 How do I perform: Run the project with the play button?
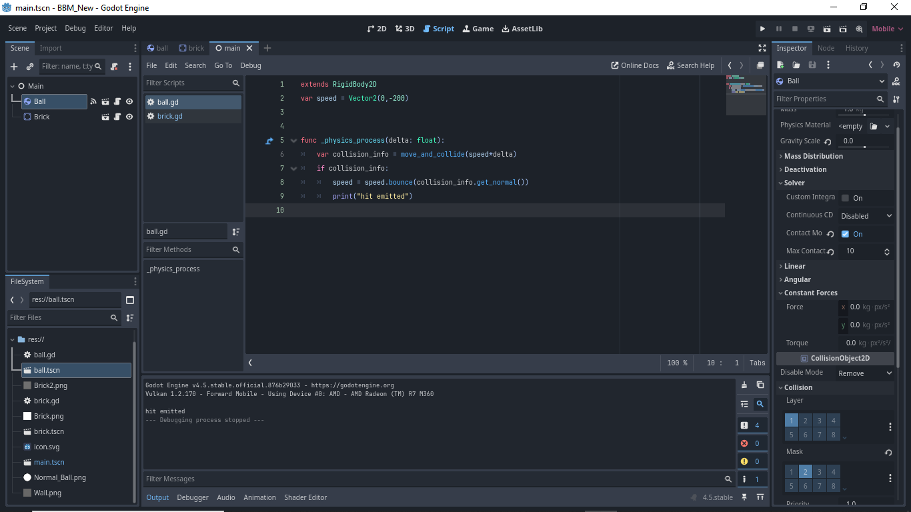coord(762,29)
